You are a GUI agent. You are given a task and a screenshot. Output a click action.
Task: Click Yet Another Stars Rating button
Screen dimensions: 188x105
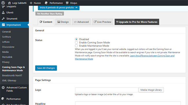coord(49,14)
